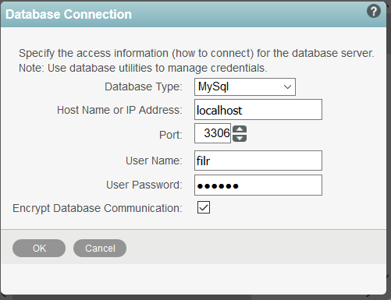
Task: Click the User Password masked field
Action: 258,185
